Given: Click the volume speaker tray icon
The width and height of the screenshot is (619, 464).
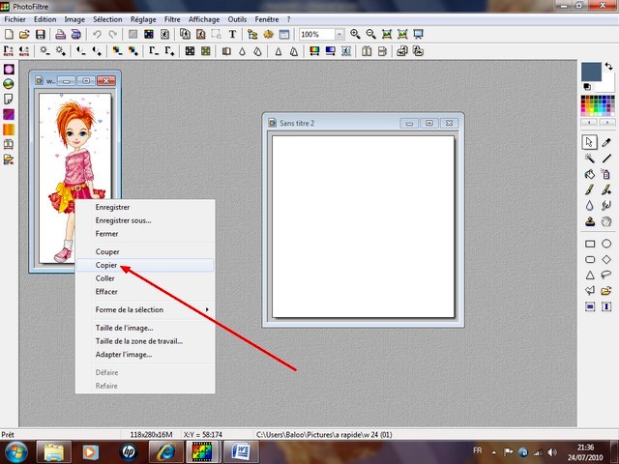Looking at the screenshot, I should pyautogui.click(x=552, y=452).
